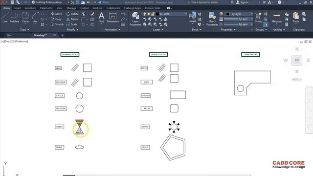Select the Dimension tool

[x=113, y=17]
